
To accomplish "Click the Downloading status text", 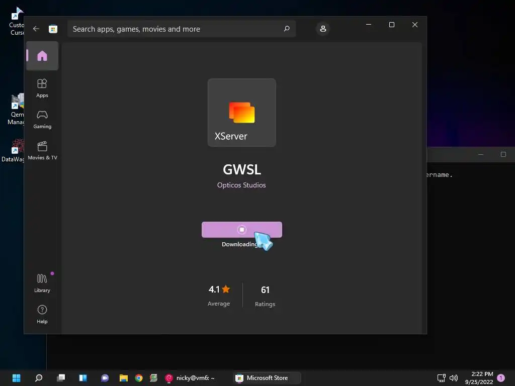I will tap(239, 244).
